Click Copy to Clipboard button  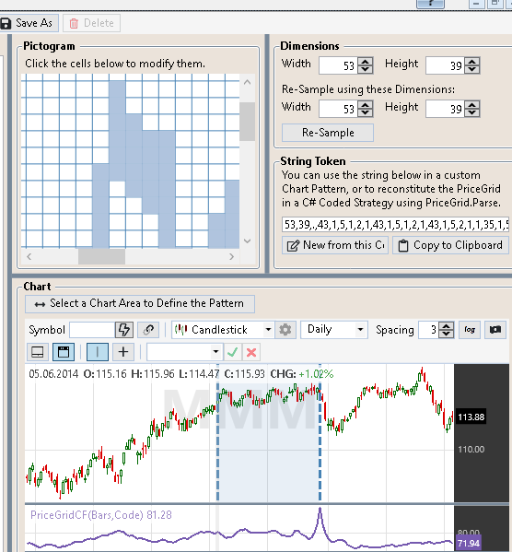click(x=451, y=245)
